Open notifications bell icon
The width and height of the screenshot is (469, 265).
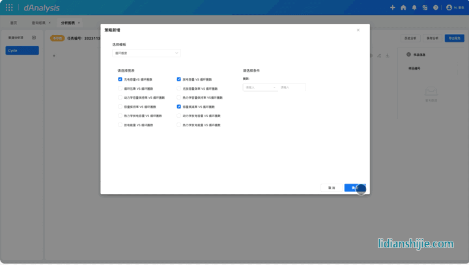(414, 8)
